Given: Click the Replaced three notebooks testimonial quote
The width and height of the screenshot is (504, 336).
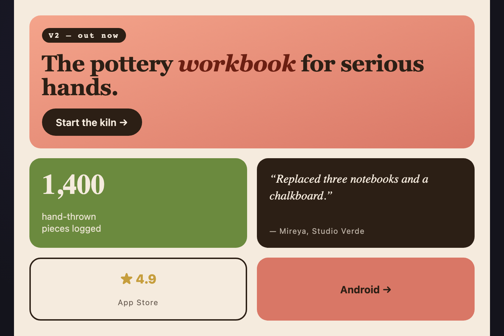Looking at the screenshot, I should coord(349,187).
